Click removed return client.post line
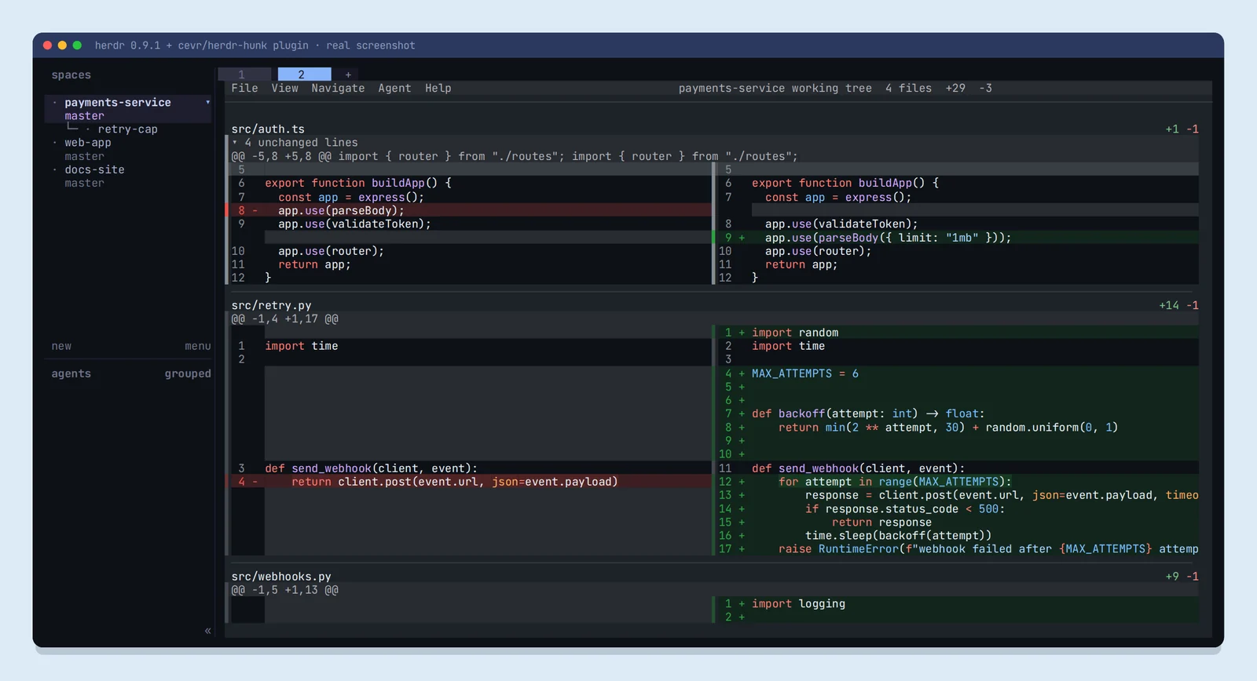Viewport: 1257px width, 681px height. [x=469, y=482]
